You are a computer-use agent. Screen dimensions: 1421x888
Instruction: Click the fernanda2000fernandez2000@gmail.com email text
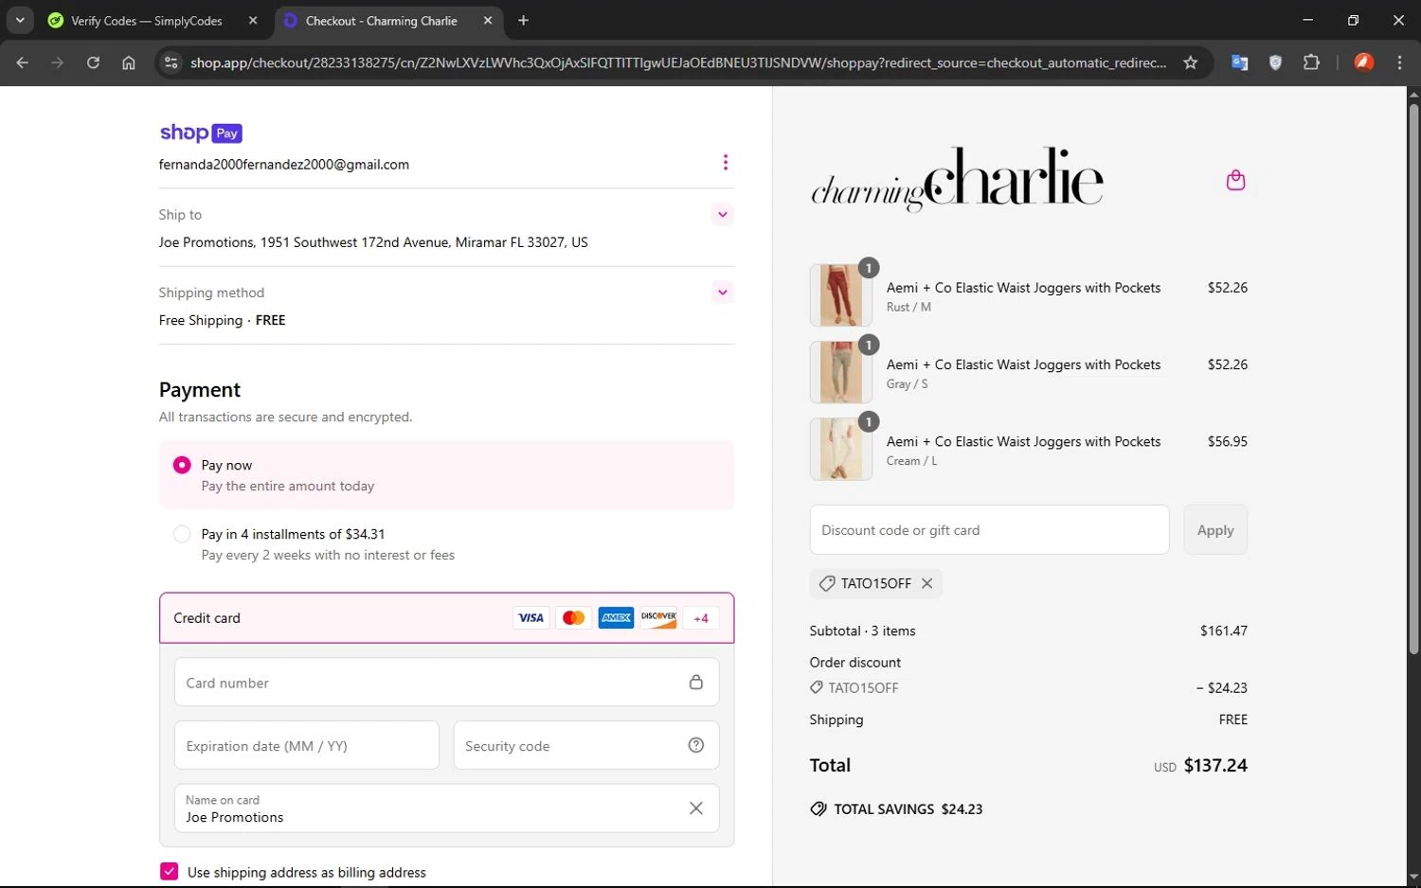[284, 165]
